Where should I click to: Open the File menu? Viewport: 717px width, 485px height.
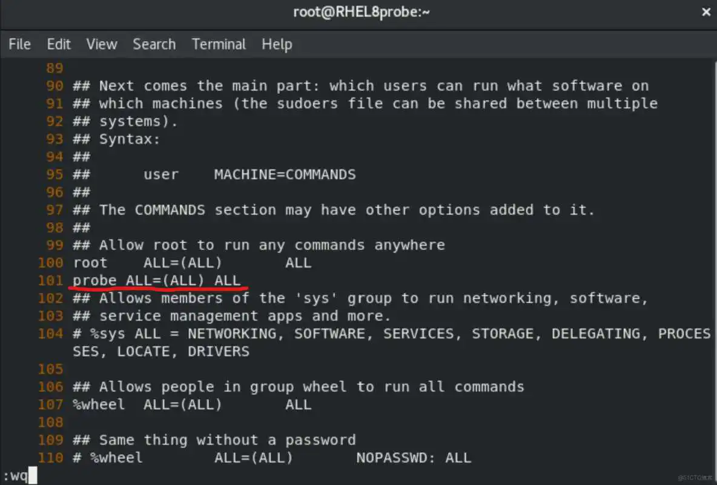click(19, 44)
